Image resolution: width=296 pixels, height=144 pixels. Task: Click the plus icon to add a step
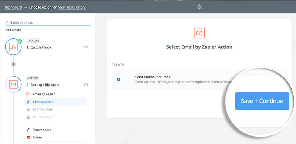point(13,64)
